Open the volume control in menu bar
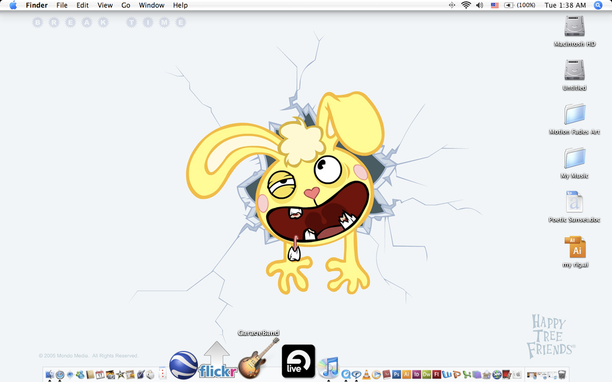This screenshot has width=612, height=382. click(480, 5)
